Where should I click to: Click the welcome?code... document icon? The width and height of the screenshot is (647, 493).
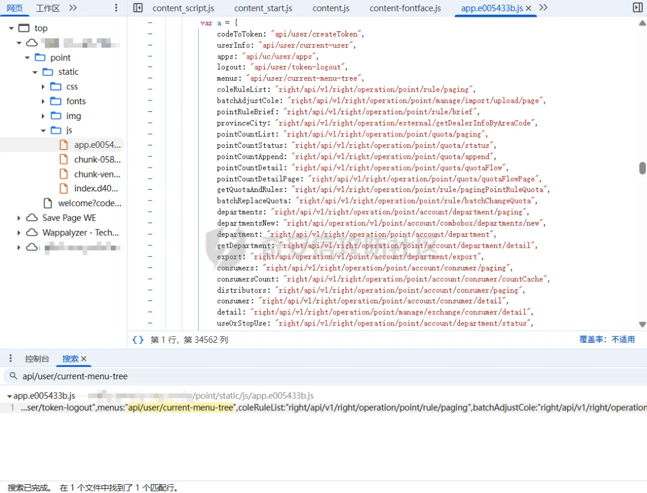(x=48, y=203)
